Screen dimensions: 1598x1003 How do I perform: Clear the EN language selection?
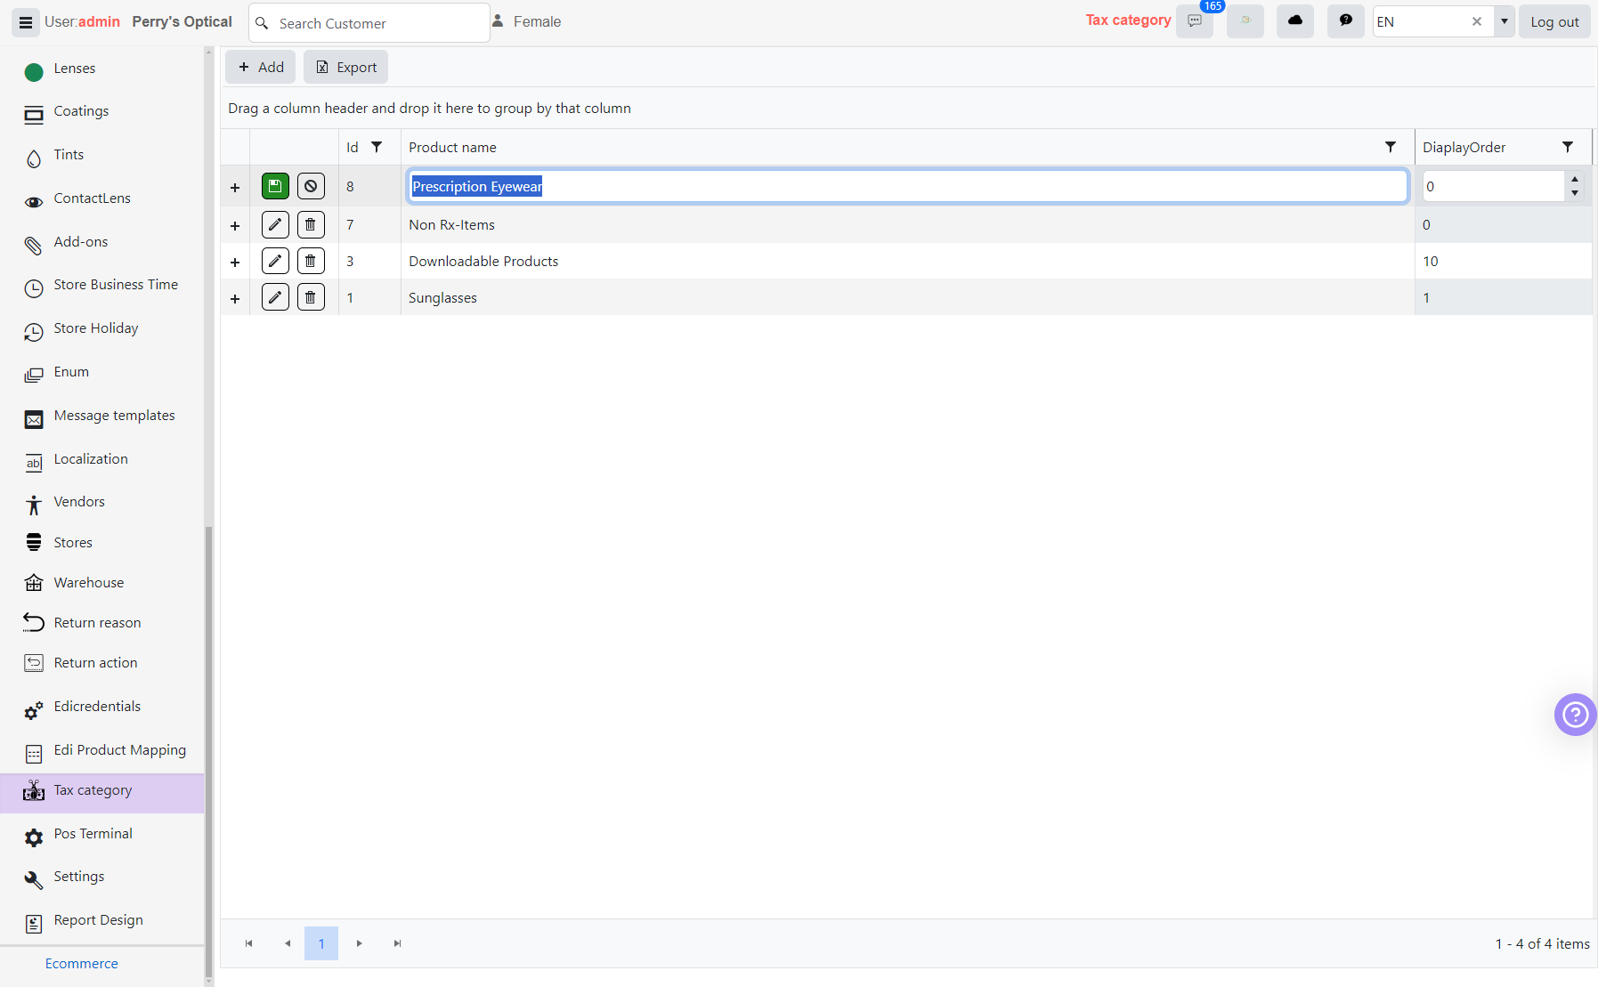tap(1477, 21)
